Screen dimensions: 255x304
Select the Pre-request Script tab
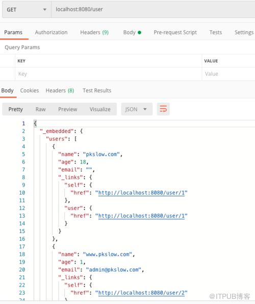tap(175, 32)
